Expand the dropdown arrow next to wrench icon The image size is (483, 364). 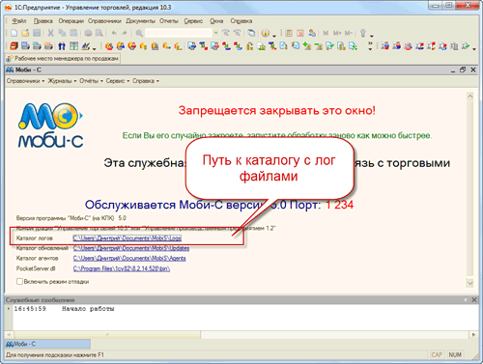[x=372, y=35]
